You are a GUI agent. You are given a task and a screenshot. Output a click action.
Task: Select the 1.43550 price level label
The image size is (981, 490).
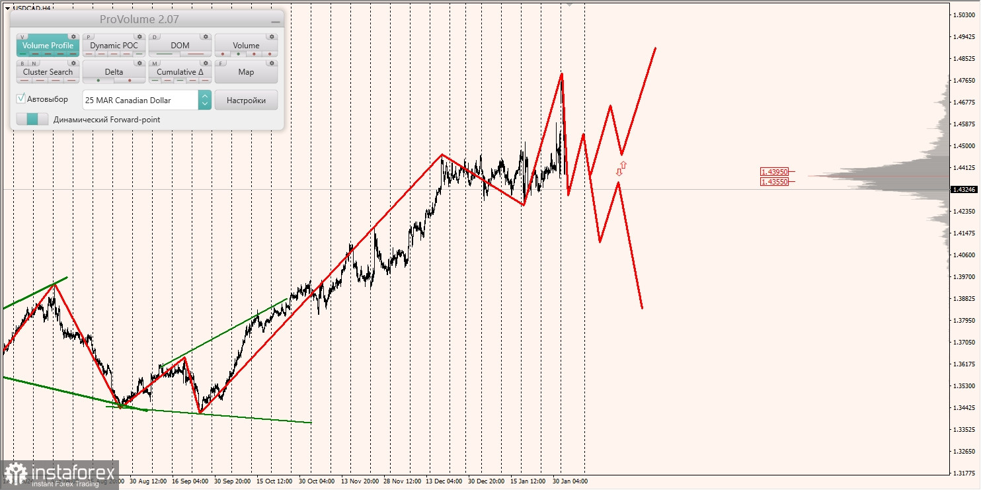774,181
